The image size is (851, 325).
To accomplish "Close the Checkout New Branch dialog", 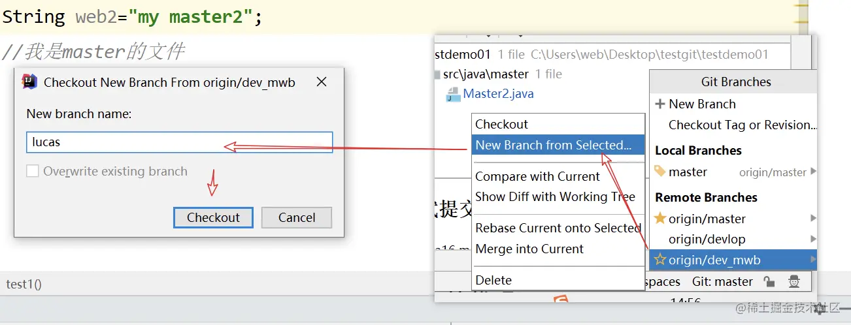I will (x=321, y=82).
